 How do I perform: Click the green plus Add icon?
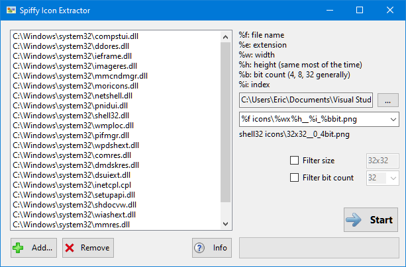(18, 248)
